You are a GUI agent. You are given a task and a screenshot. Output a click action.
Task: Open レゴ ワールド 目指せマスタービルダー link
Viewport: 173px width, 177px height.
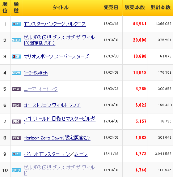[59, 122]
